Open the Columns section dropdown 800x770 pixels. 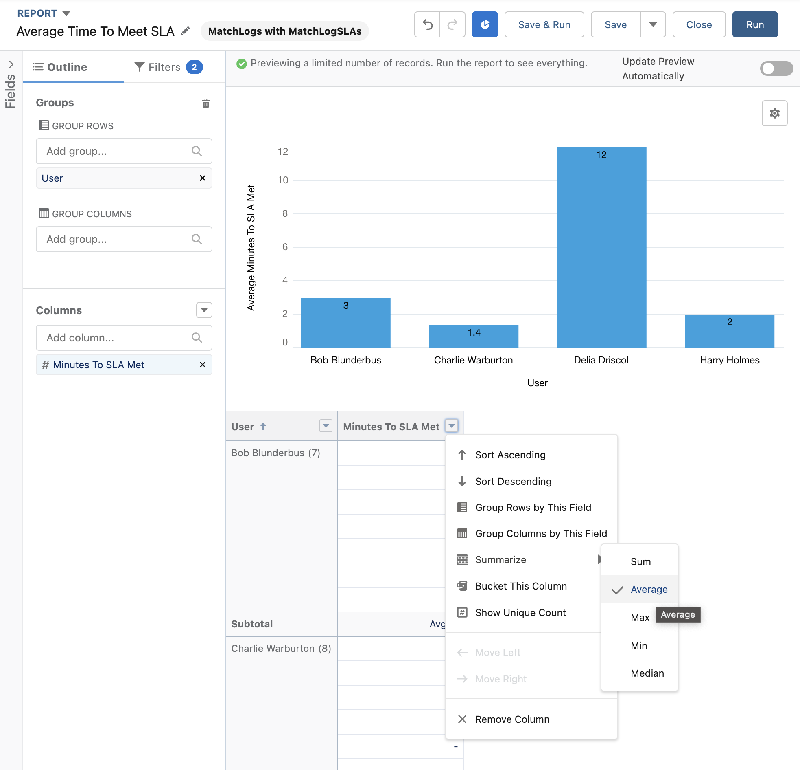[204, 310]
